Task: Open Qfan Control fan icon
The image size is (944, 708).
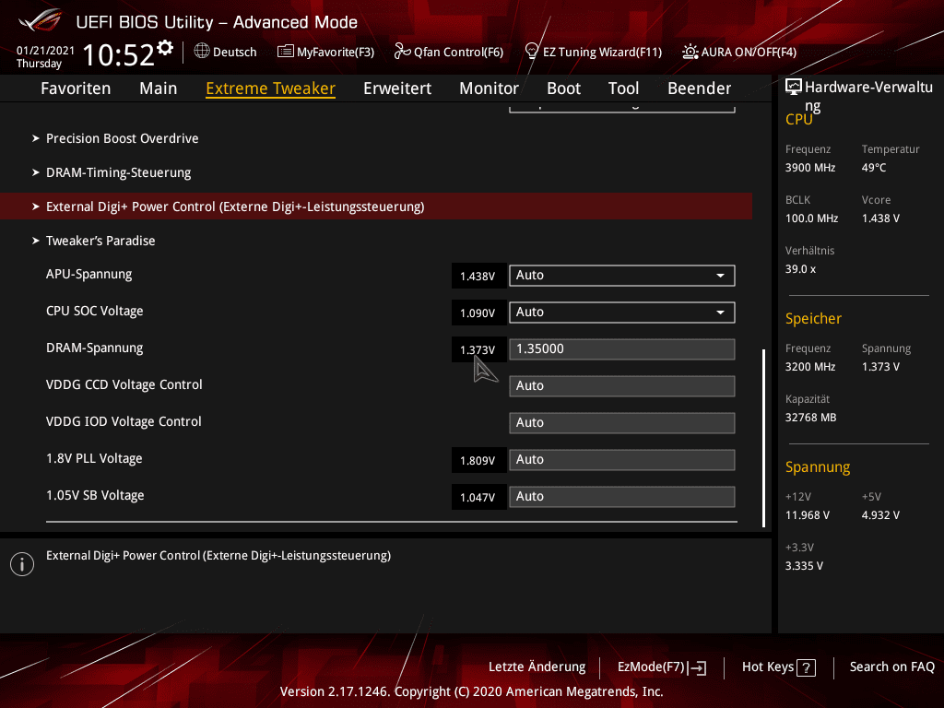Action: 402,52
